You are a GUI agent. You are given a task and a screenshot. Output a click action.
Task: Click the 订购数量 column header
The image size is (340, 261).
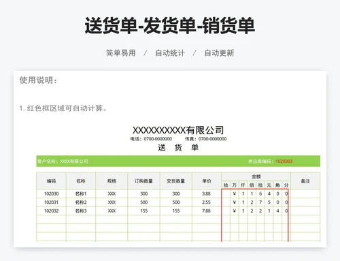coord(143,181)
